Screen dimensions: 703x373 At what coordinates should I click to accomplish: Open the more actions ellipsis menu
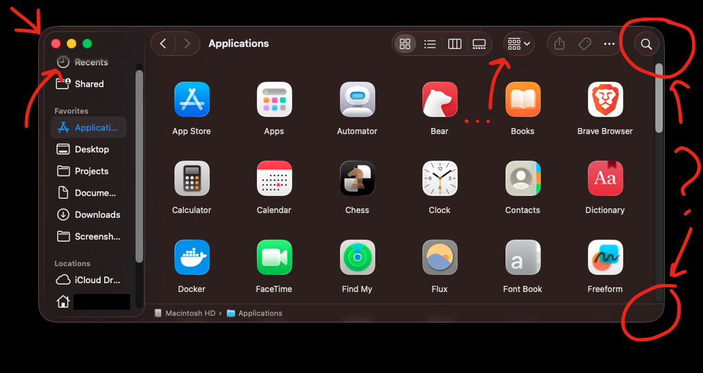click(609, 44)
